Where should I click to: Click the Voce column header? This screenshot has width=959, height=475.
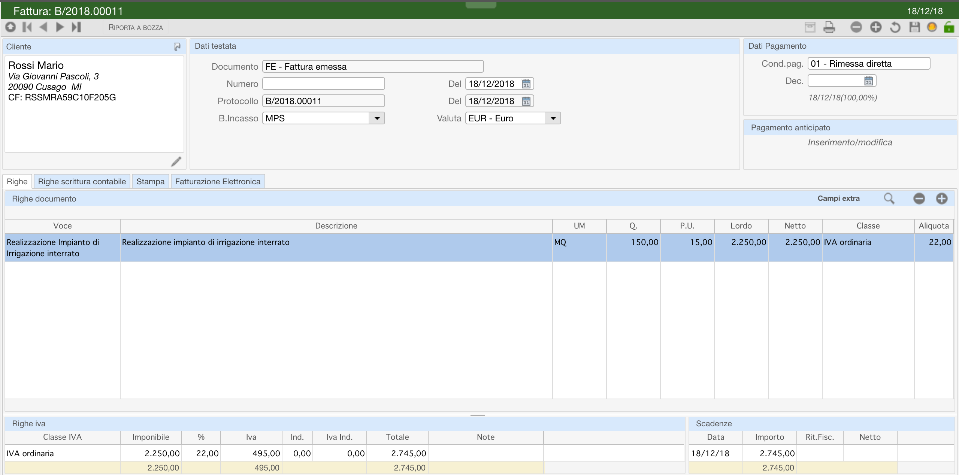(63, 226)
